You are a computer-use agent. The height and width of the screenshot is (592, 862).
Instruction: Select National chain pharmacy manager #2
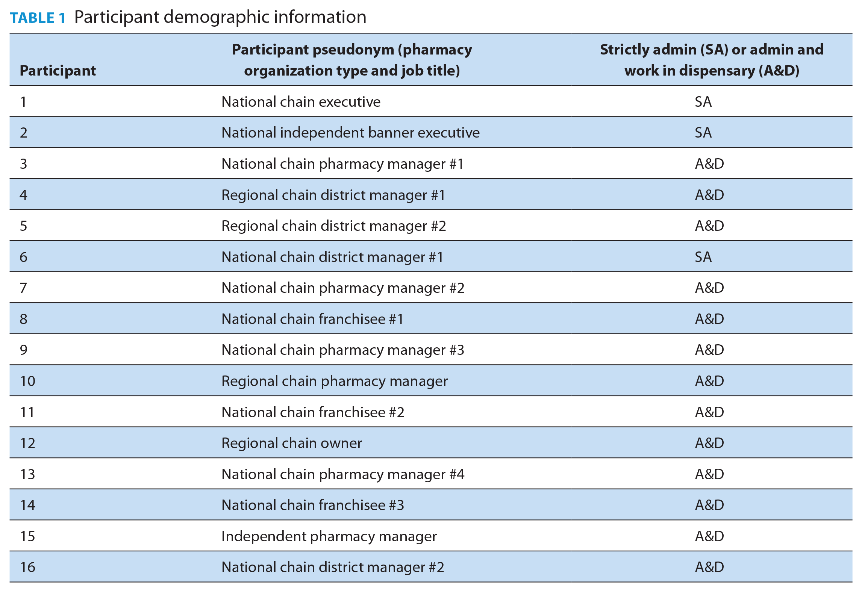tap(343, 288)
